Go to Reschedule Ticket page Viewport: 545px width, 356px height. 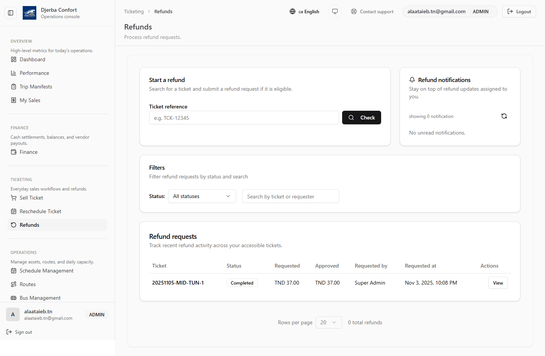40,211
